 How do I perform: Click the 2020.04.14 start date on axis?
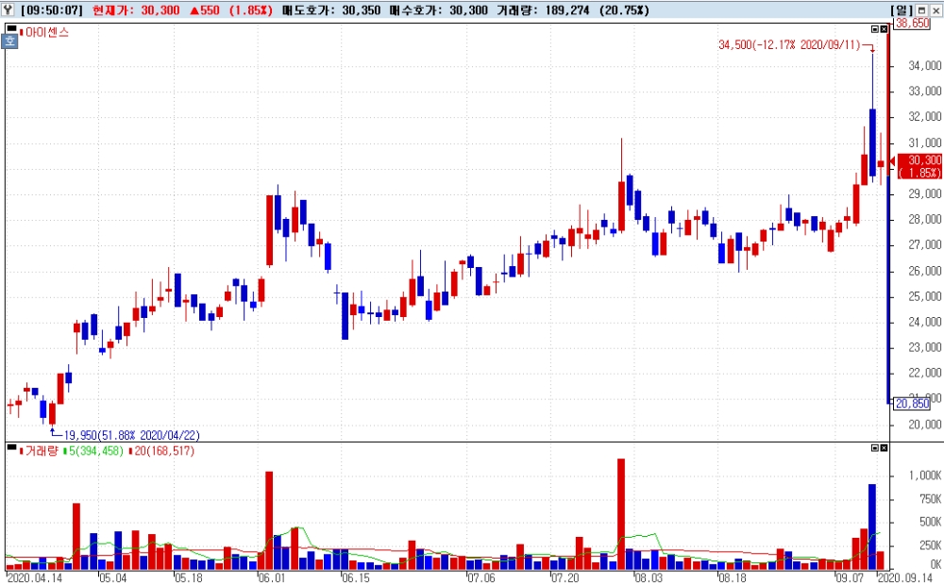34,577
